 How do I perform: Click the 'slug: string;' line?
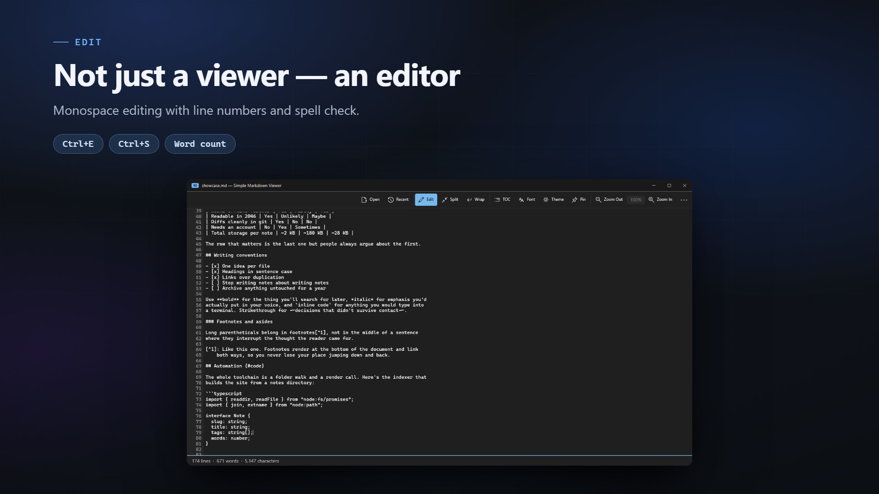[x=229, y=422]
